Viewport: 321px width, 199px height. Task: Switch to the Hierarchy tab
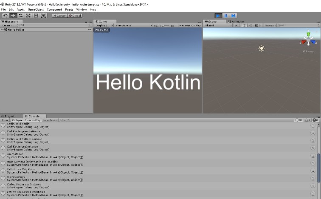click(x=11, y=22)
